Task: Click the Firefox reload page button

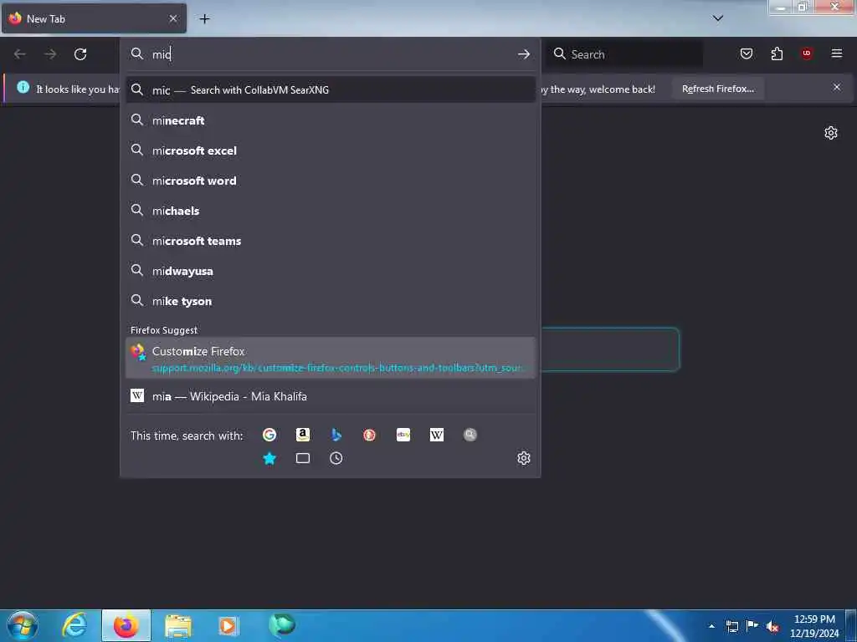Action: [x=80, y=54]
